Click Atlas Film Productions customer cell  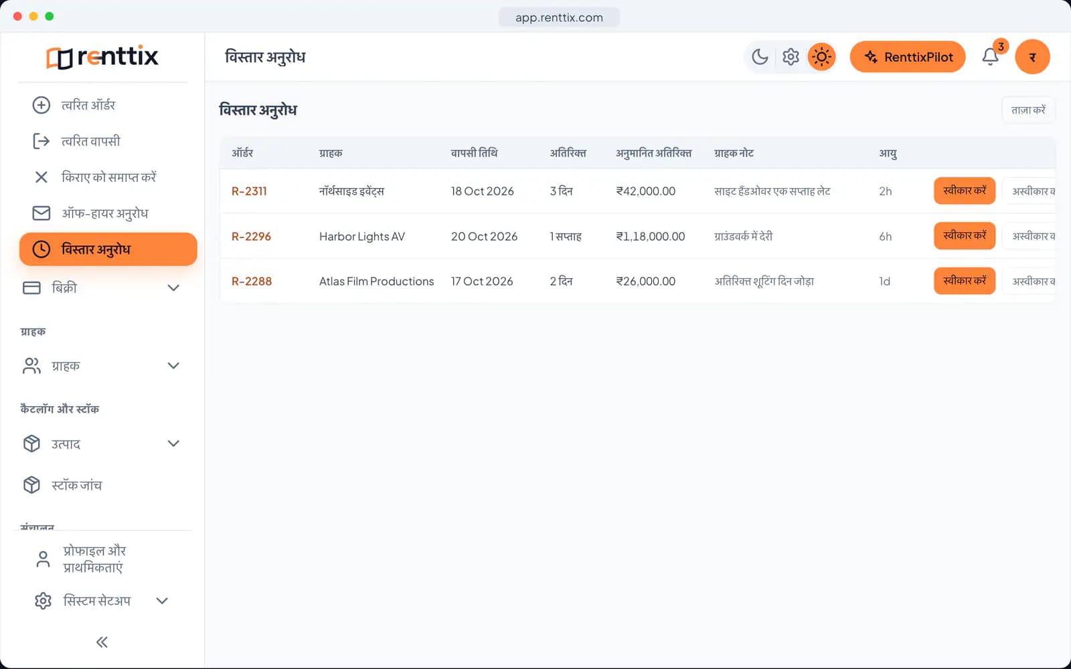tap(376, 281)
